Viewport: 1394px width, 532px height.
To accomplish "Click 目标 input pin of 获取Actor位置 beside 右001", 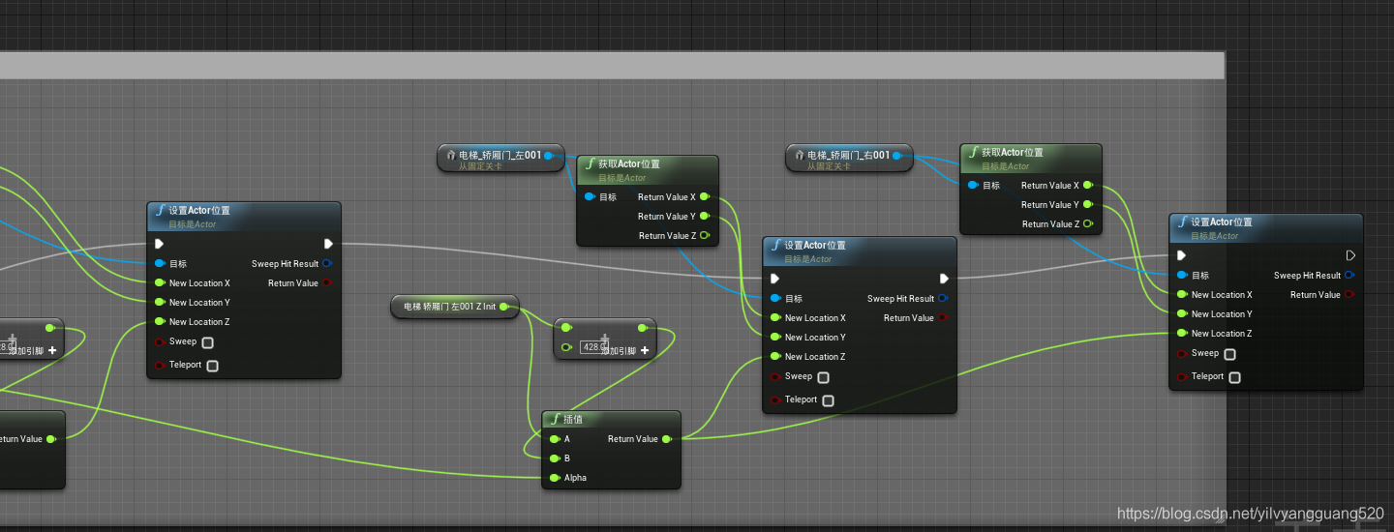I will click(x=973, y=185).
